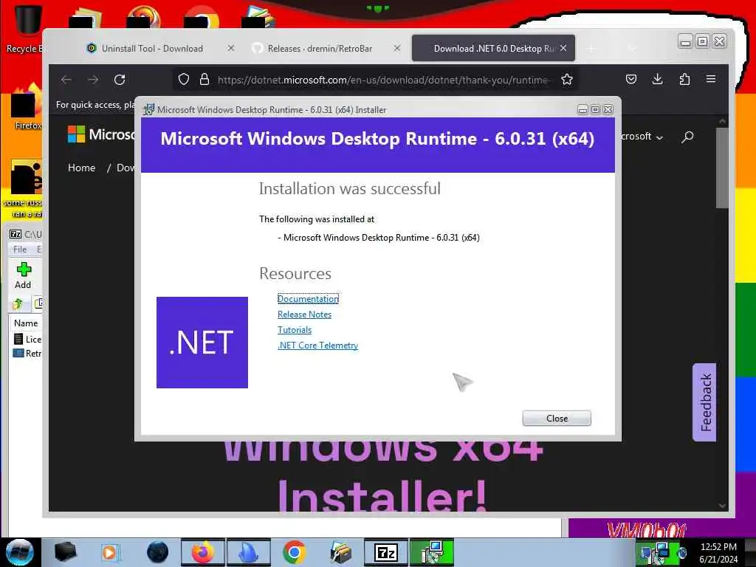
Task: Click the tracking protection shield icon
Action: (x=184, y=80)
